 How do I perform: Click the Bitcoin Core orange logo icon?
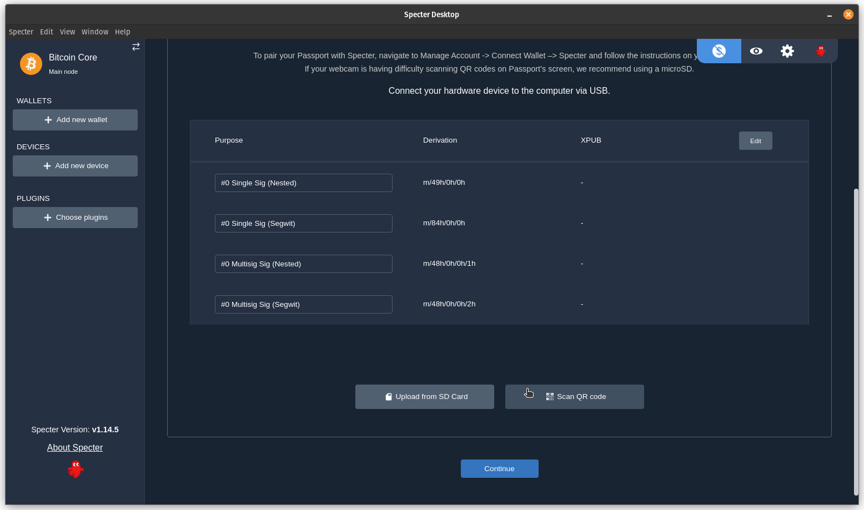coord(31,64)
